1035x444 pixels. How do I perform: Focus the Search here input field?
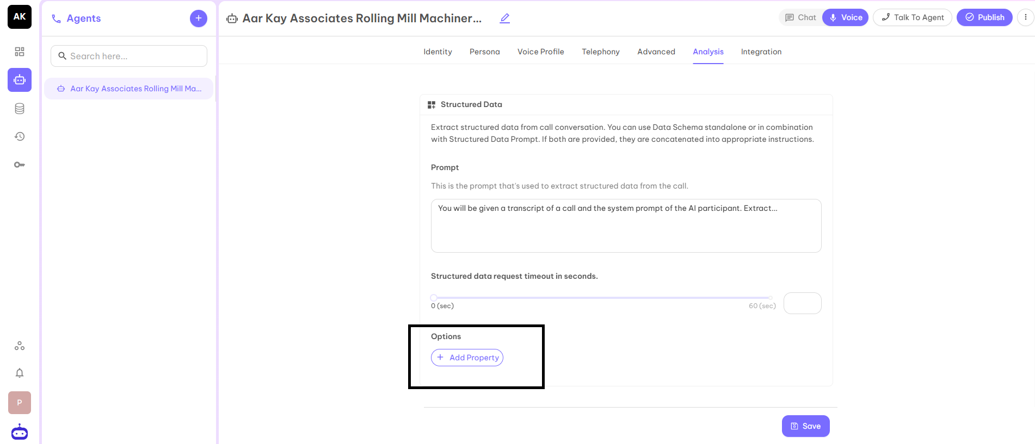pos(129,56)
